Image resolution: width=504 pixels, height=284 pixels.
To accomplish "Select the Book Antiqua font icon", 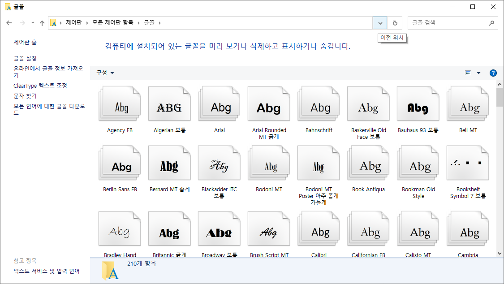I will (x=368, y=163).
